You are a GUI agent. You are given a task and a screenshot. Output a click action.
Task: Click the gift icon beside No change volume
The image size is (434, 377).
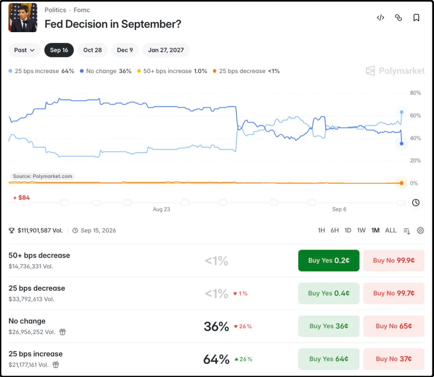click(x=63, y=332)
